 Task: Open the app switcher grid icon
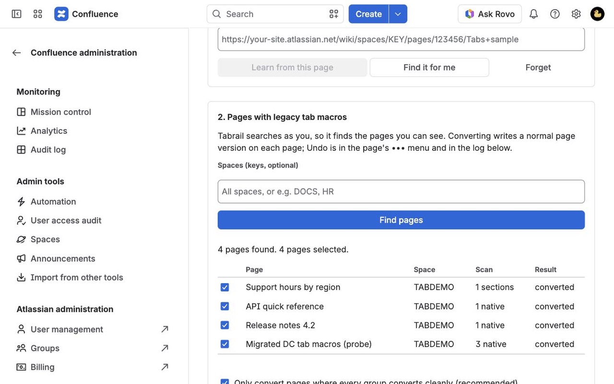[x=38, y=14]
